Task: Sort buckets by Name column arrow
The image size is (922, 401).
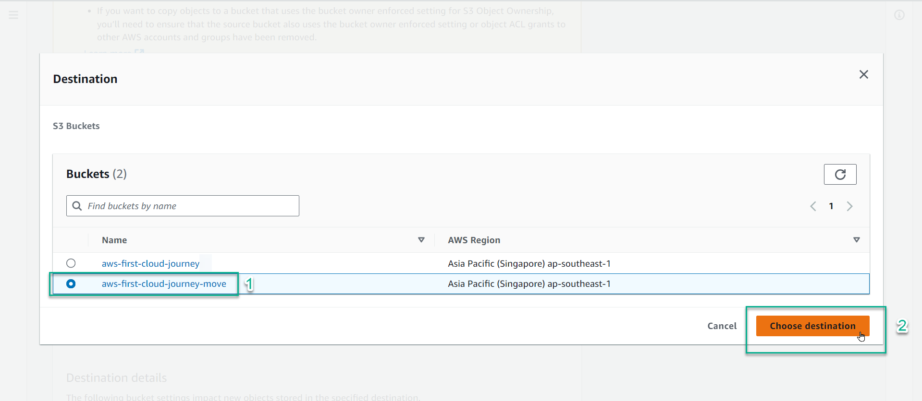Action: point(421,240)
